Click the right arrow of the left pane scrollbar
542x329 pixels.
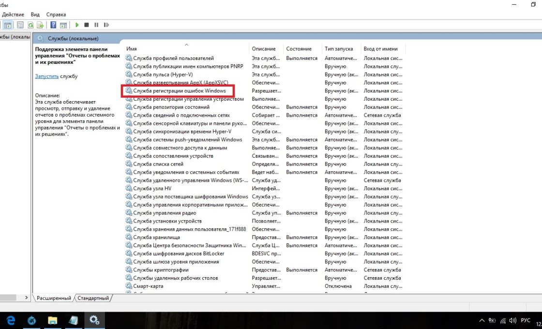(x=26, y=297)
